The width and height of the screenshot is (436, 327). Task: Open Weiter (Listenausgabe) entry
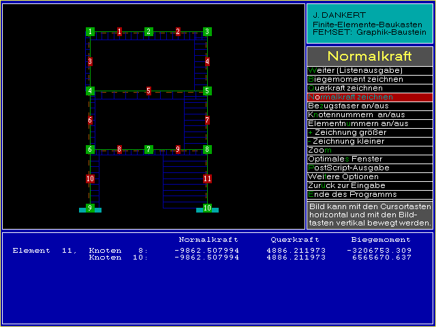click(369, 71)
